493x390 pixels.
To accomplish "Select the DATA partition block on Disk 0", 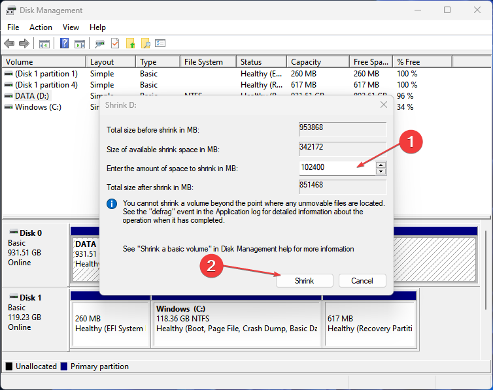I will pos(86,259).
